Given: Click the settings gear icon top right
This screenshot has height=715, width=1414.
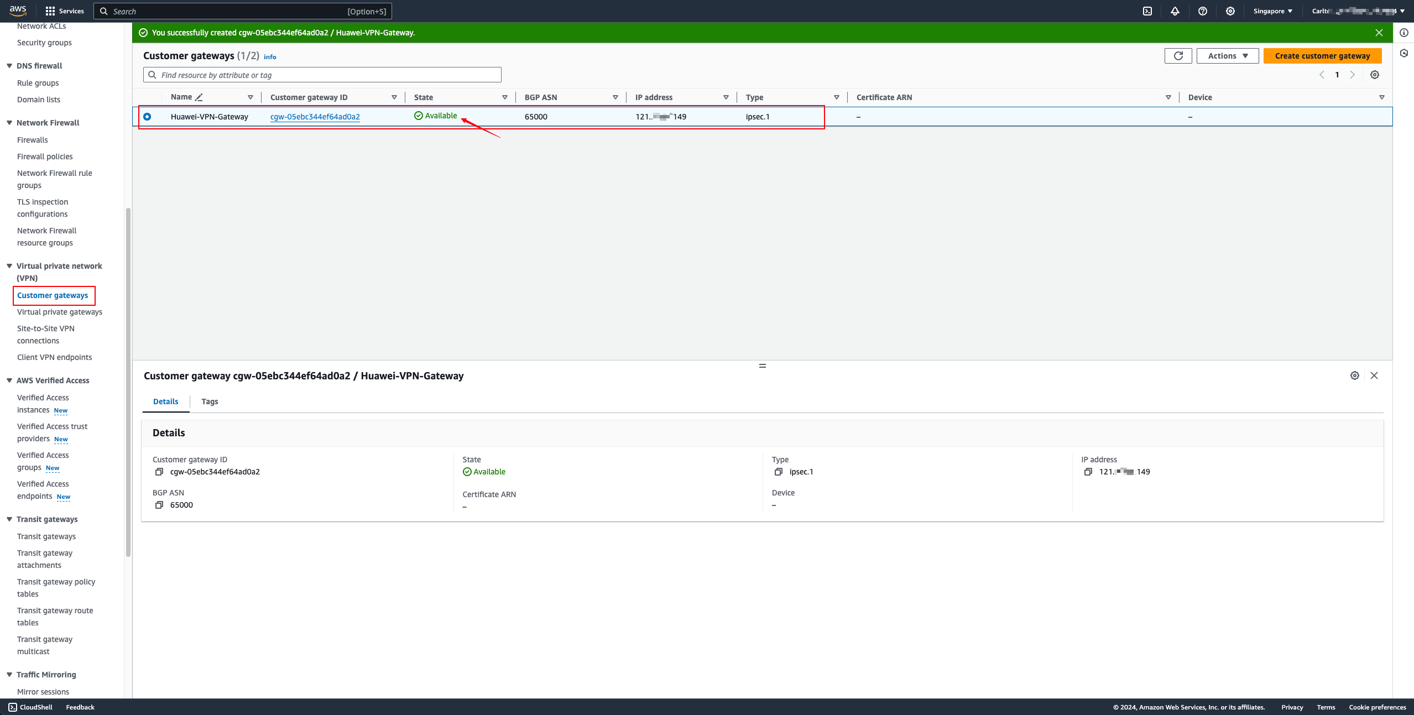Looking at the screenshot, I should [1230, 11].
